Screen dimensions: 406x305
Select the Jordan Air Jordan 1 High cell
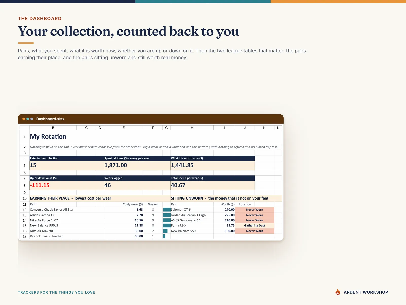[192, 215]
